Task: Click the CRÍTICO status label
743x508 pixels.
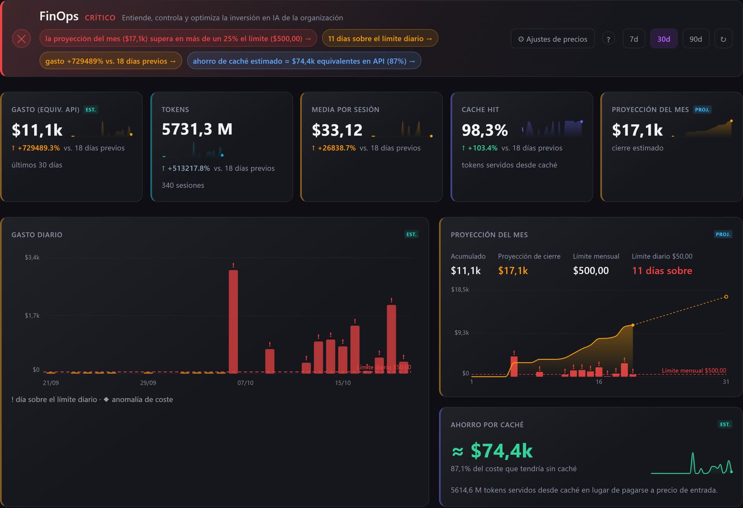Action: (x=100, y=18)
